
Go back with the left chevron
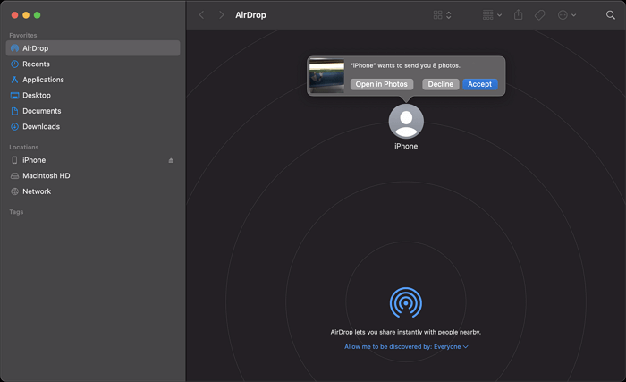click(201, 15)
